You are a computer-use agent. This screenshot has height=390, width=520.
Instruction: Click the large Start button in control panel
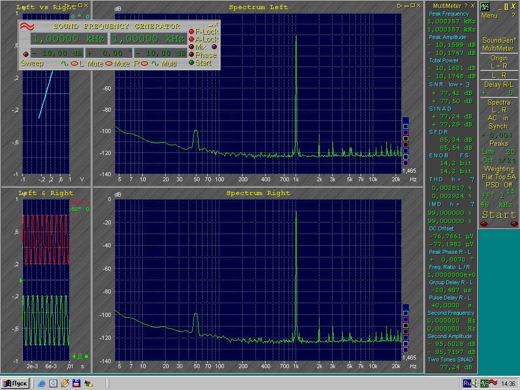[499, 215]
